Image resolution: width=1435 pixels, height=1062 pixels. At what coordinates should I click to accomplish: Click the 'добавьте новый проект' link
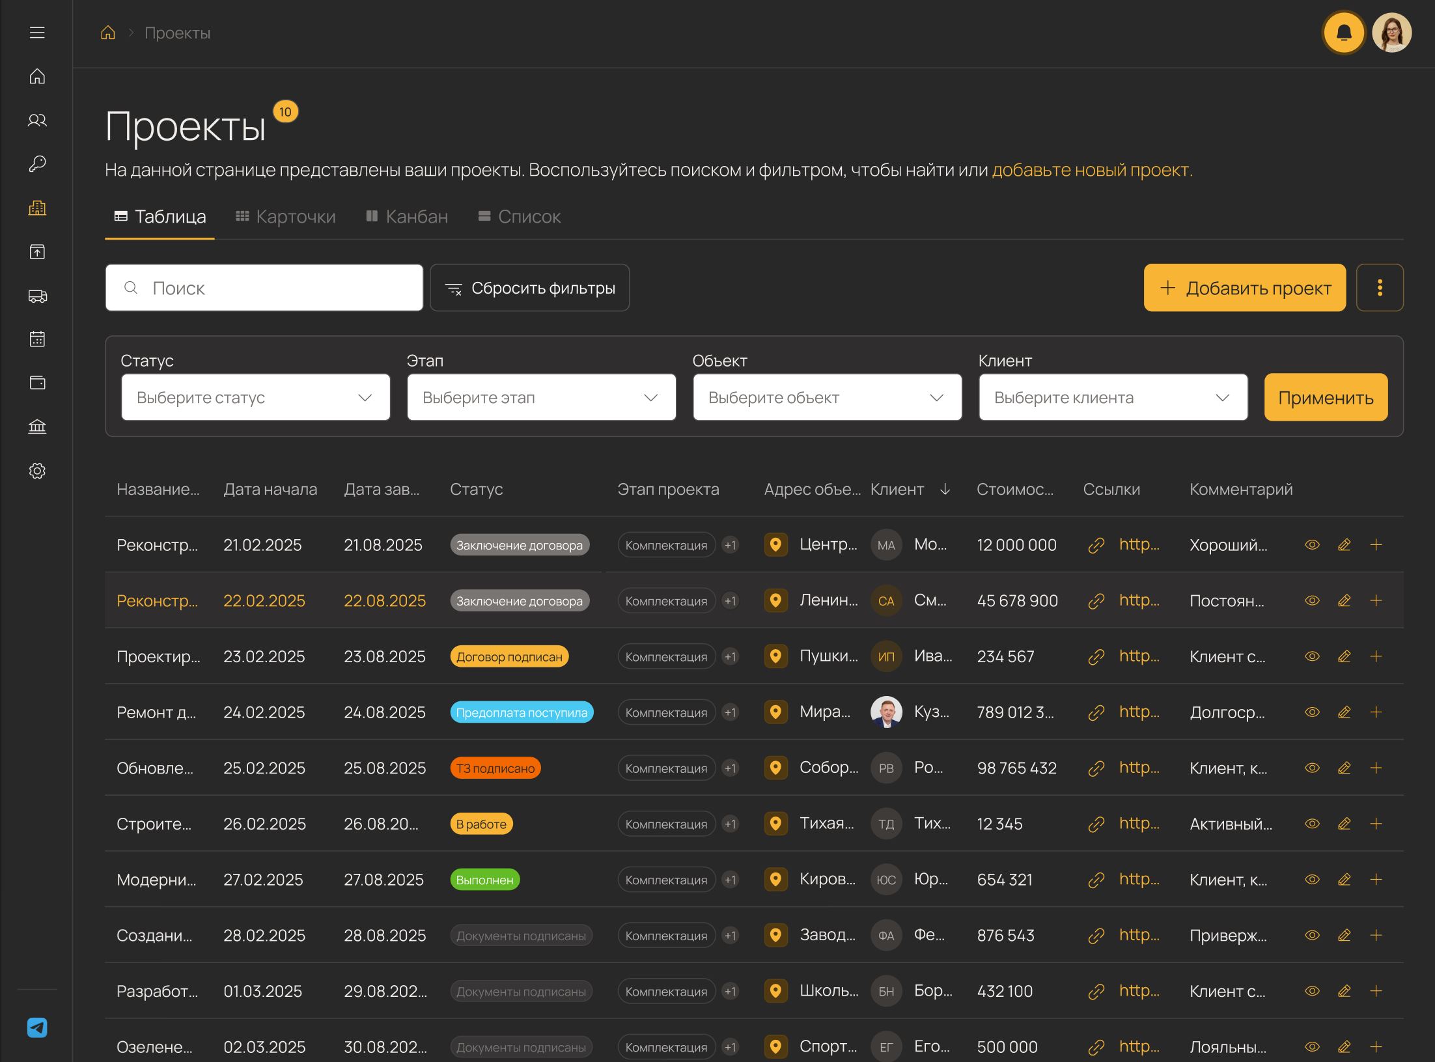coord(1091,170)
